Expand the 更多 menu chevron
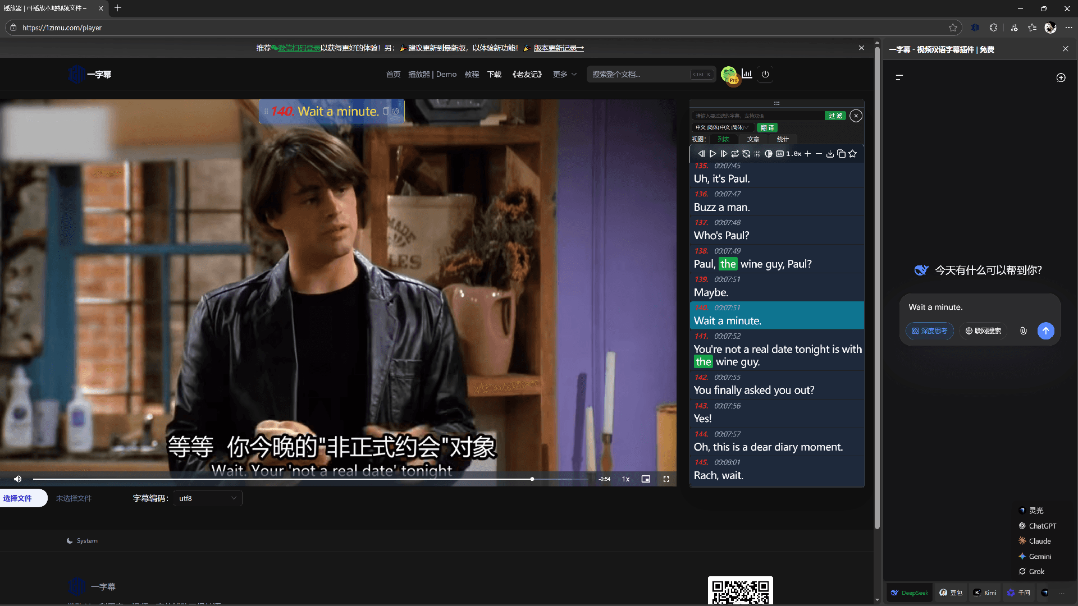1078x606 pixels. (x=574, y=74)
